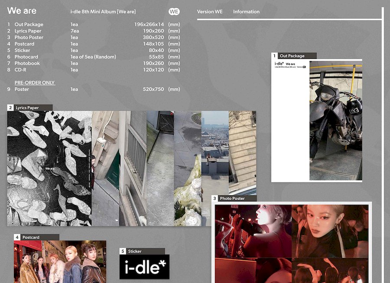The image size is (390, 283).
Task: Click the Photobook row in the item list
Action: tap(27, 63)
